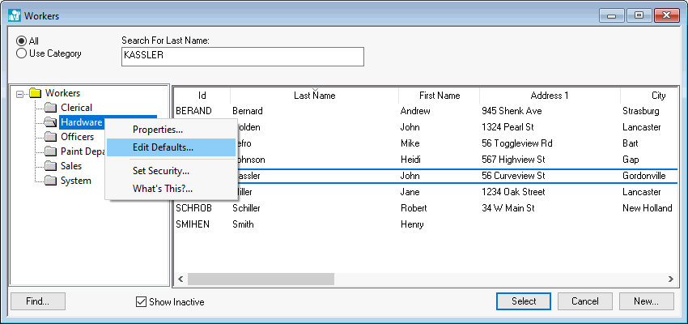Click the Clerical folder icon
688x324 pixels.
tap(50, 108)
